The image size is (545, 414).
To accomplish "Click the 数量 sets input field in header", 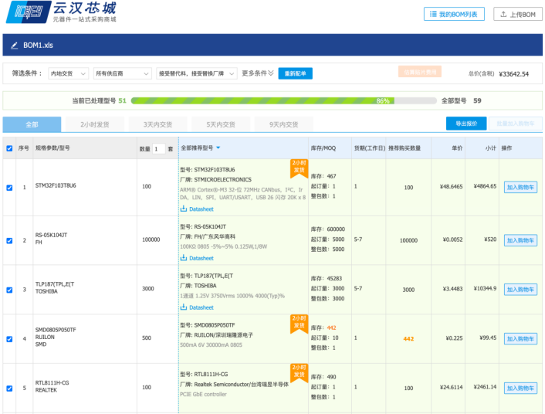I will (x=158, y=148).
